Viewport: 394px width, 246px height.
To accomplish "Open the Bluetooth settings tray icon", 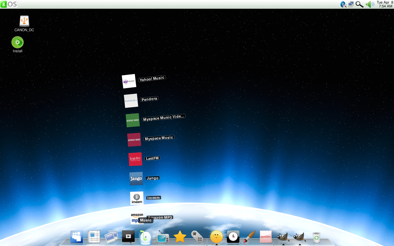I will pos(343,4).
